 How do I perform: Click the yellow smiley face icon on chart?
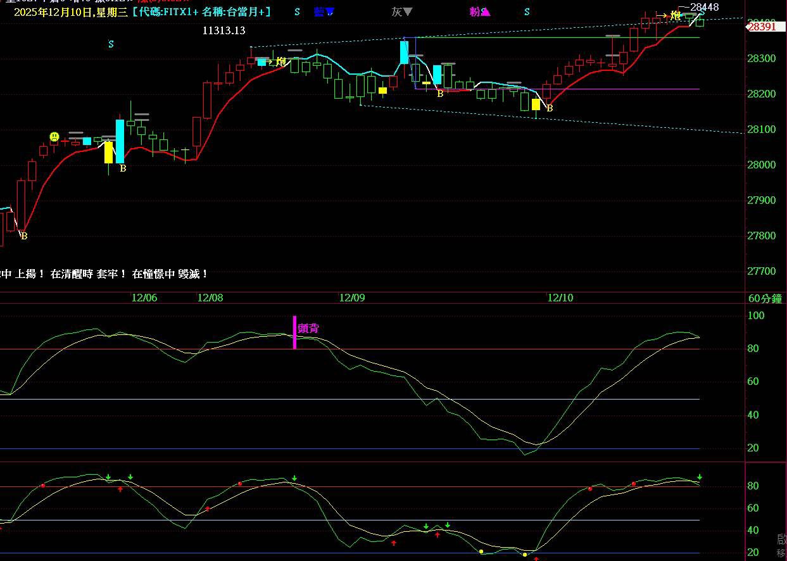tap(55, 137)
